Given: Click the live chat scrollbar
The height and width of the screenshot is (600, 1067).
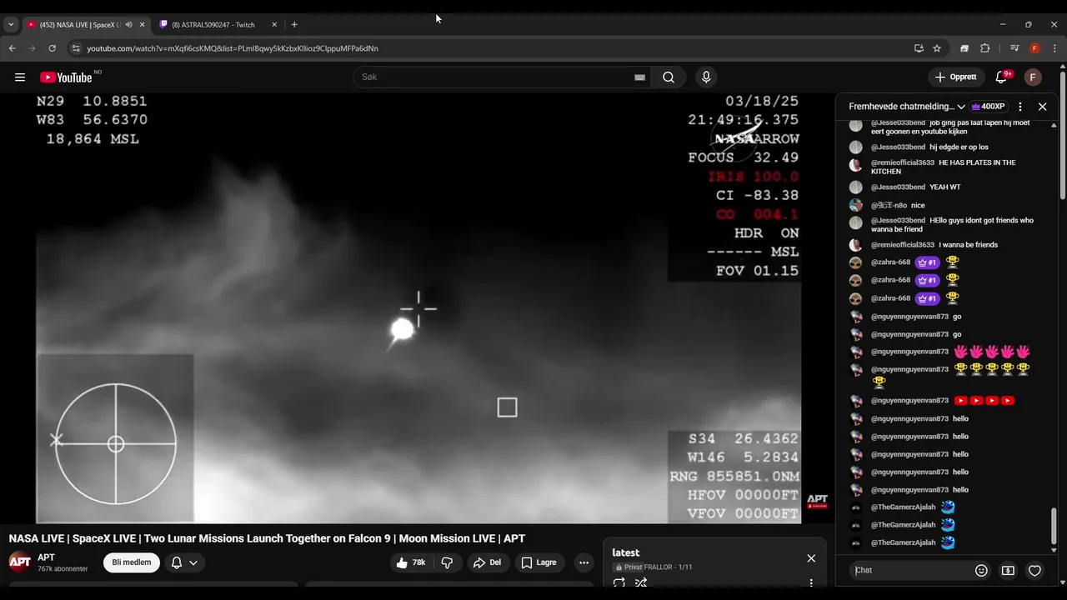Looking at the screenshot, I should point(1054,526).
